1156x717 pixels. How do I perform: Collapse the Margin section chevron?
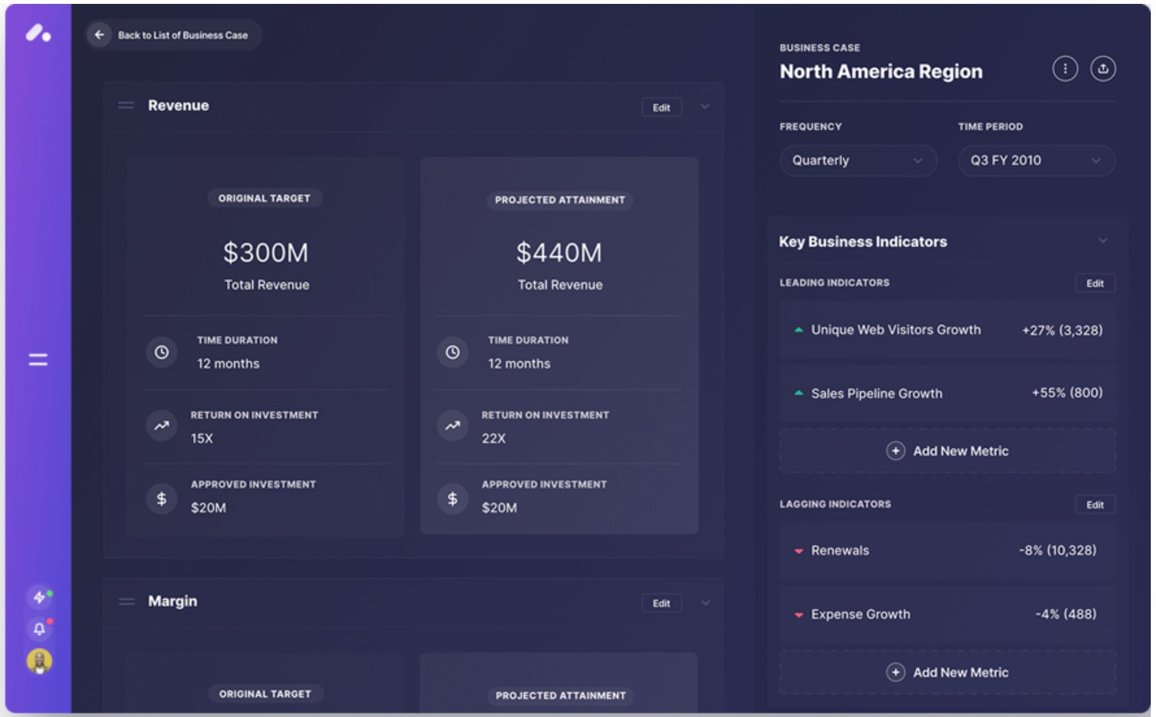[705, 603]
